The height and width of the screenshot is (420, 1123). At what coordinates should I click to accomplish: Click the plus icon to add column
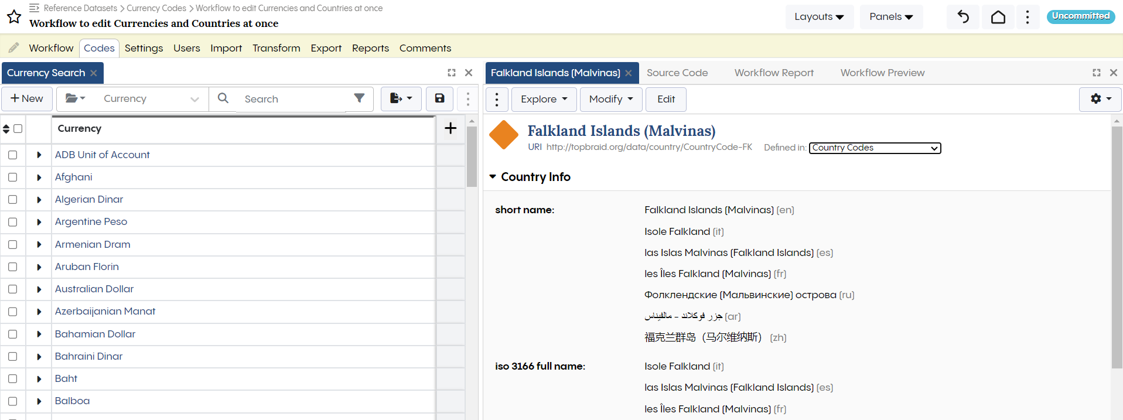(x=450, y=129)
